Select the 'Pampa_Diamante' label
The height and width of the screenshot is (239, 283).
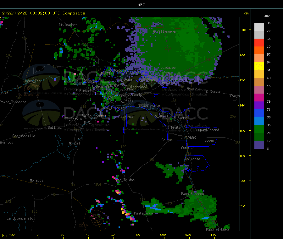point(13,102)
